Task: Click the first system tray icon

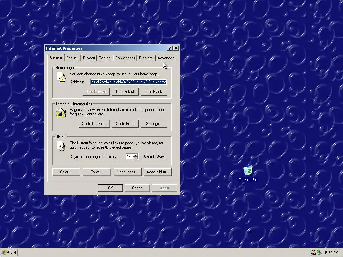Action: (x=313, y=253)
